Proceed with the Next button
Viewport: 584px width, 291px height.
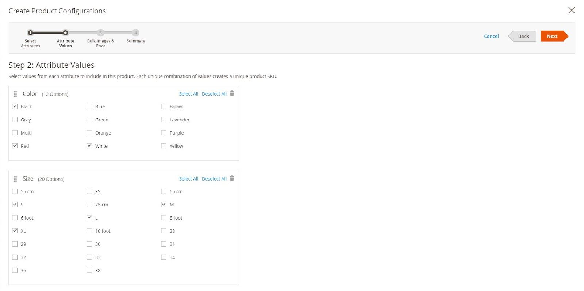coord(554,36)
